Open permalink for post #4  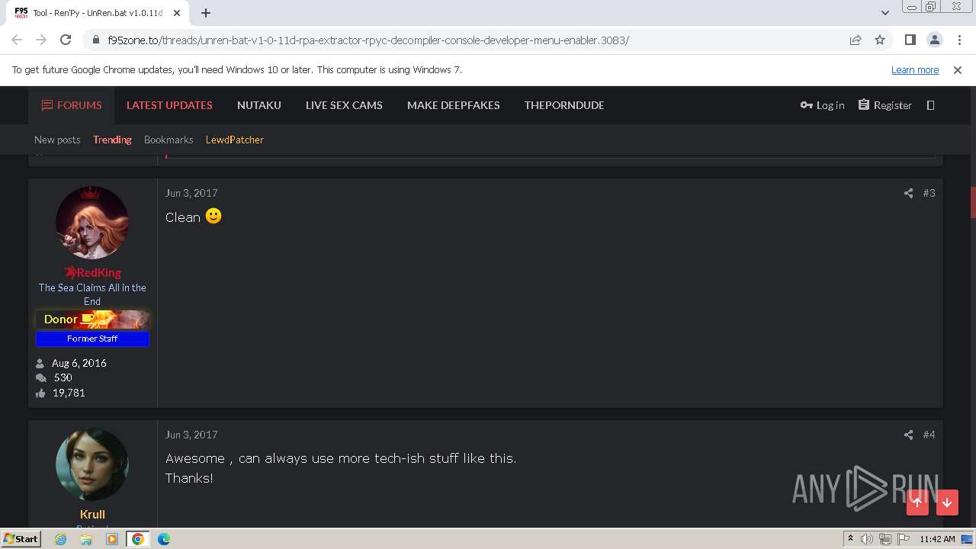pos(929,435)
